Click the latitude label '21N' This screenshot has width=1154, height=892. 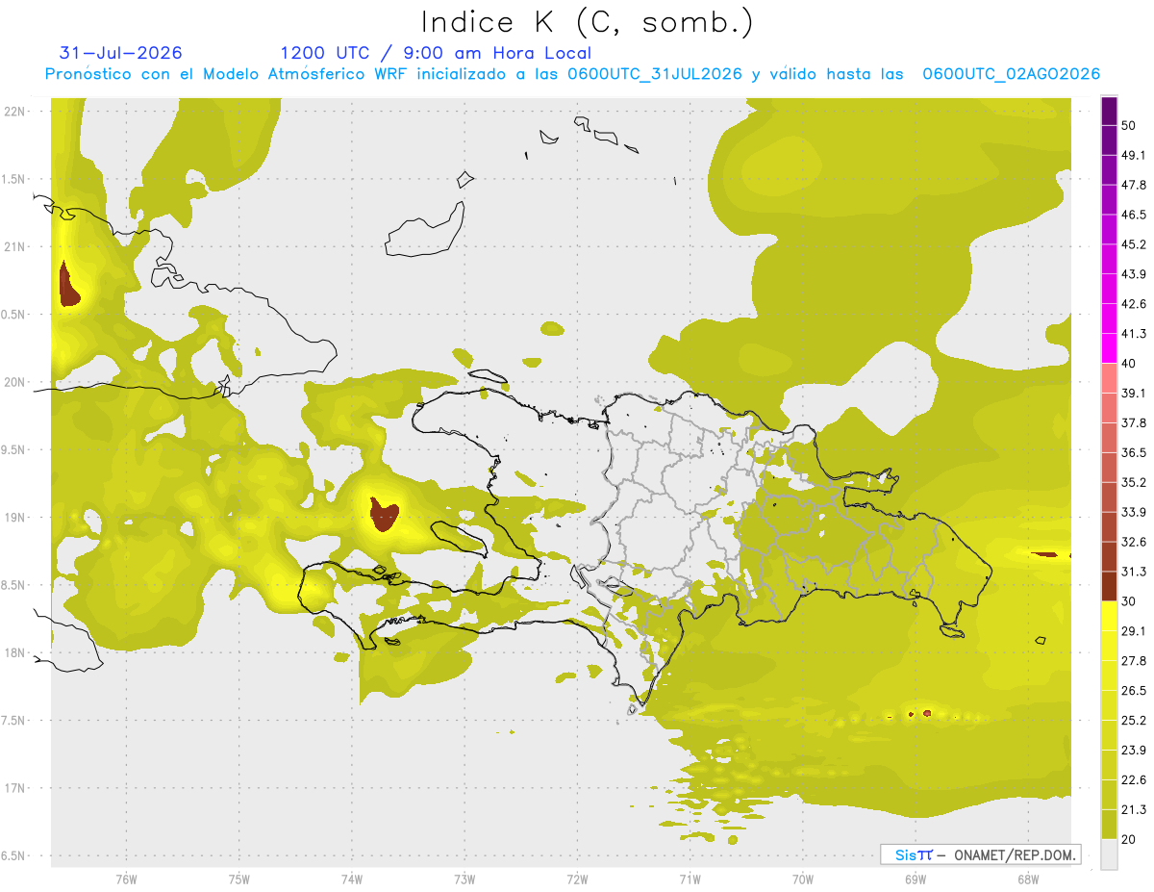(x=16, y=247)
